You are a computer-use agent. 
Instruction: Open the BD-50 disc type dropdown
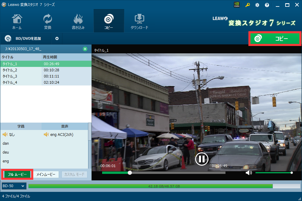point(14,186)
